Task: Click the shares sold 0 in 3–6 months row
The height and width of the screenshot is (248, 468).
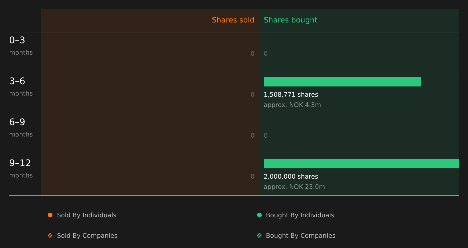Action: (x=253, y=95)
